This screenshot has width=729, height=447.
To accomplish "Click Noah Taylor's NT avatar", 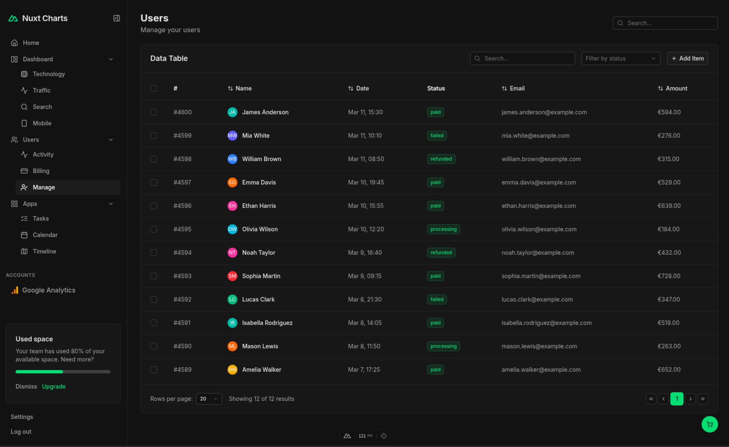I will click(x=232, y=252).
